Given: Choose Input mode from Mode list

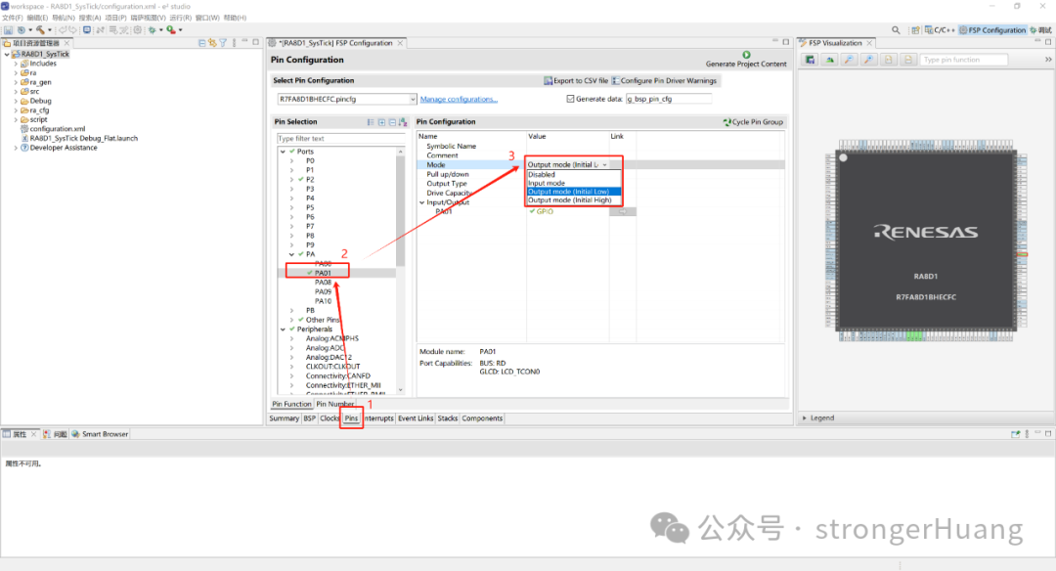Looking at the screenshot, I should pyautogui.click(x=547, y=183).
